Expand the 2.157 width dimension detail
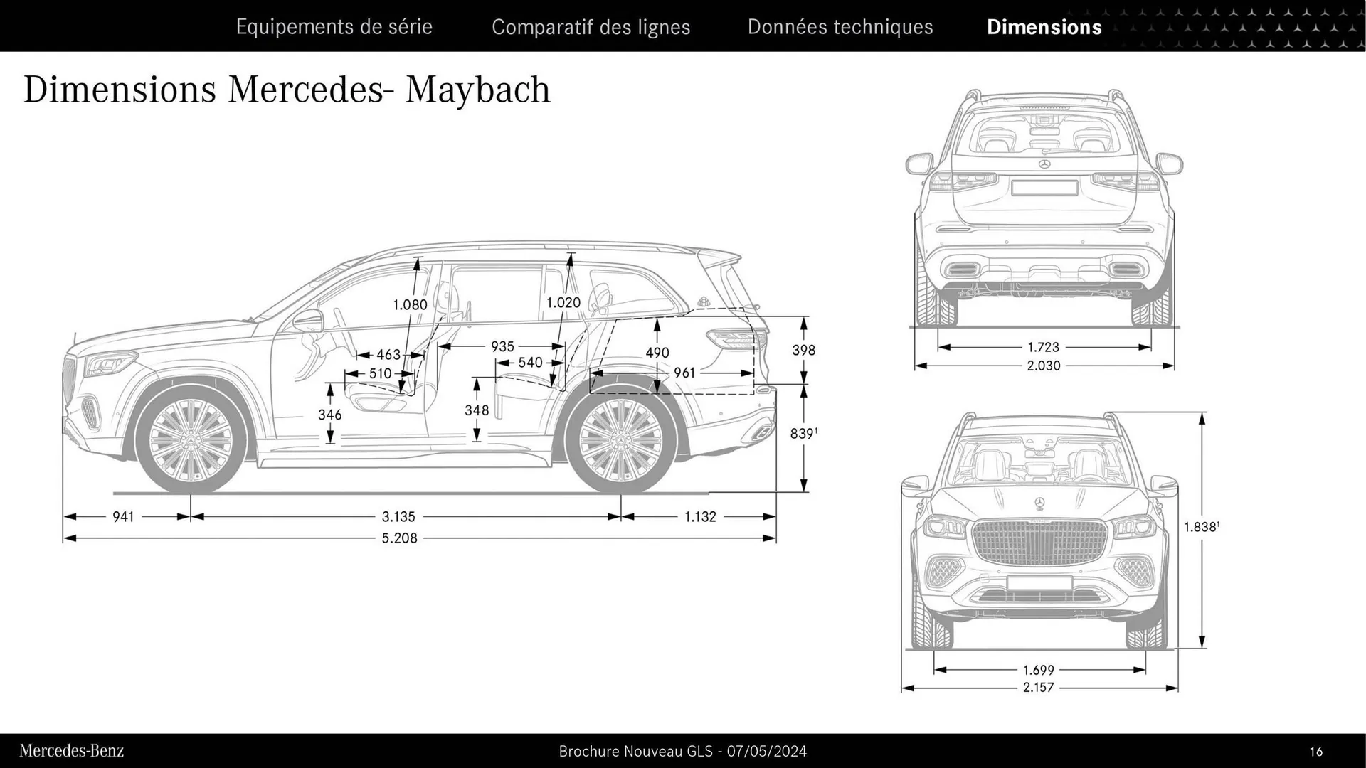The image size is (1366, 768). tap(1038, 687)
